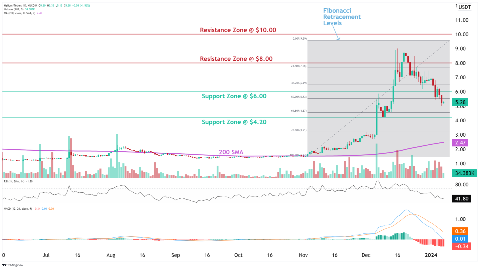Screen dimensions: 480x269
Task: Click the blue Fibonacci annotation arrow tip
Action: click(339, 40)
